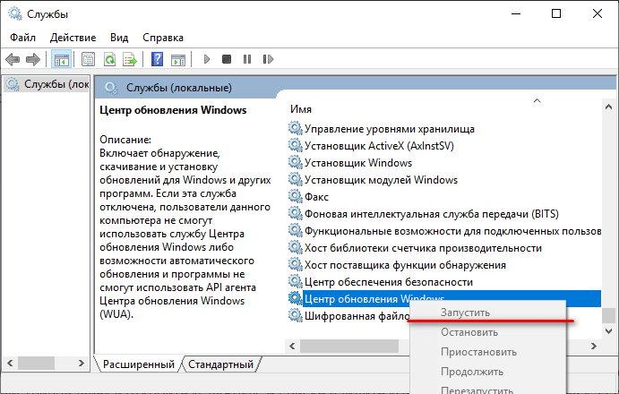Image resolution: width=619 pixels, height=394 pixels.
Task: Click gear icon beside Установщик ActiveX
Action: tap(295, 145)
